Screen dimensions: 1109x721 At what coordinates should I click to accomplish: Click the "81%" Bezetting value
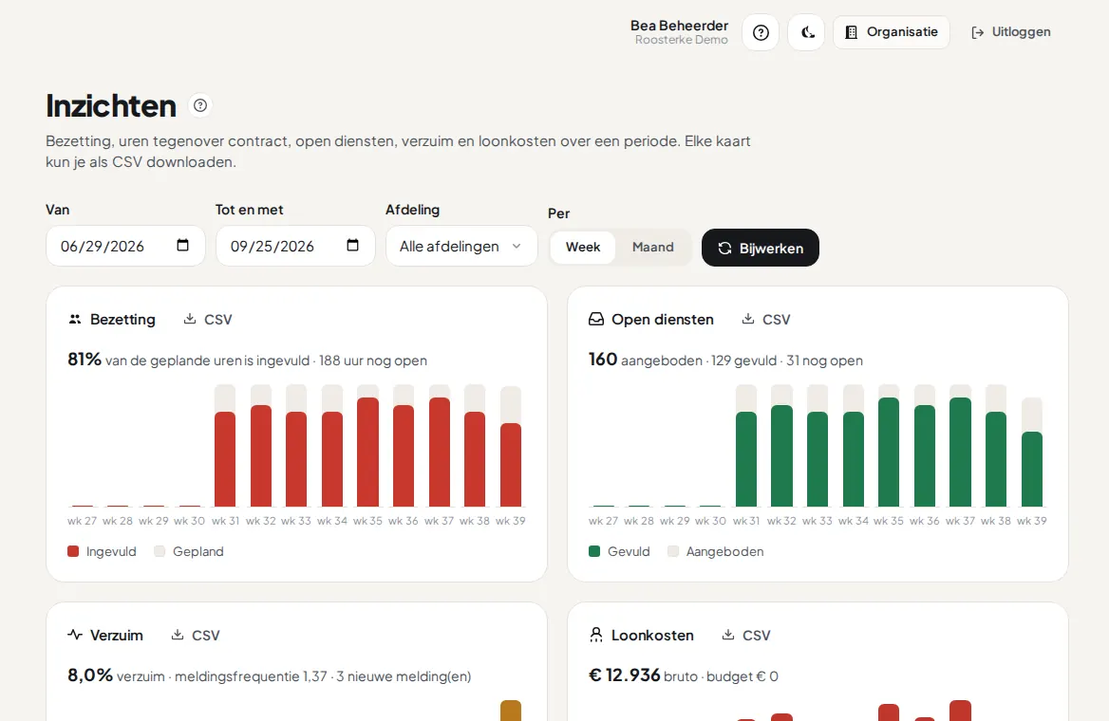[85, 360]
